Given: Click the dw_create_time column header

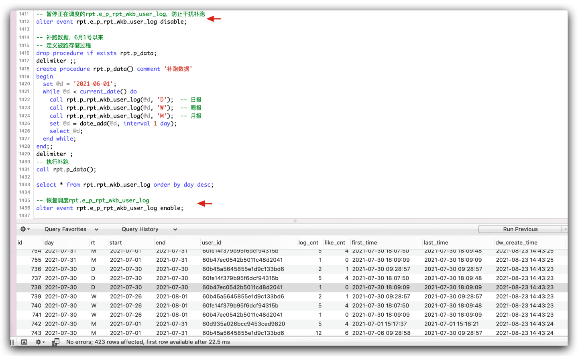Looking at the screenshot, I should 529,242.
